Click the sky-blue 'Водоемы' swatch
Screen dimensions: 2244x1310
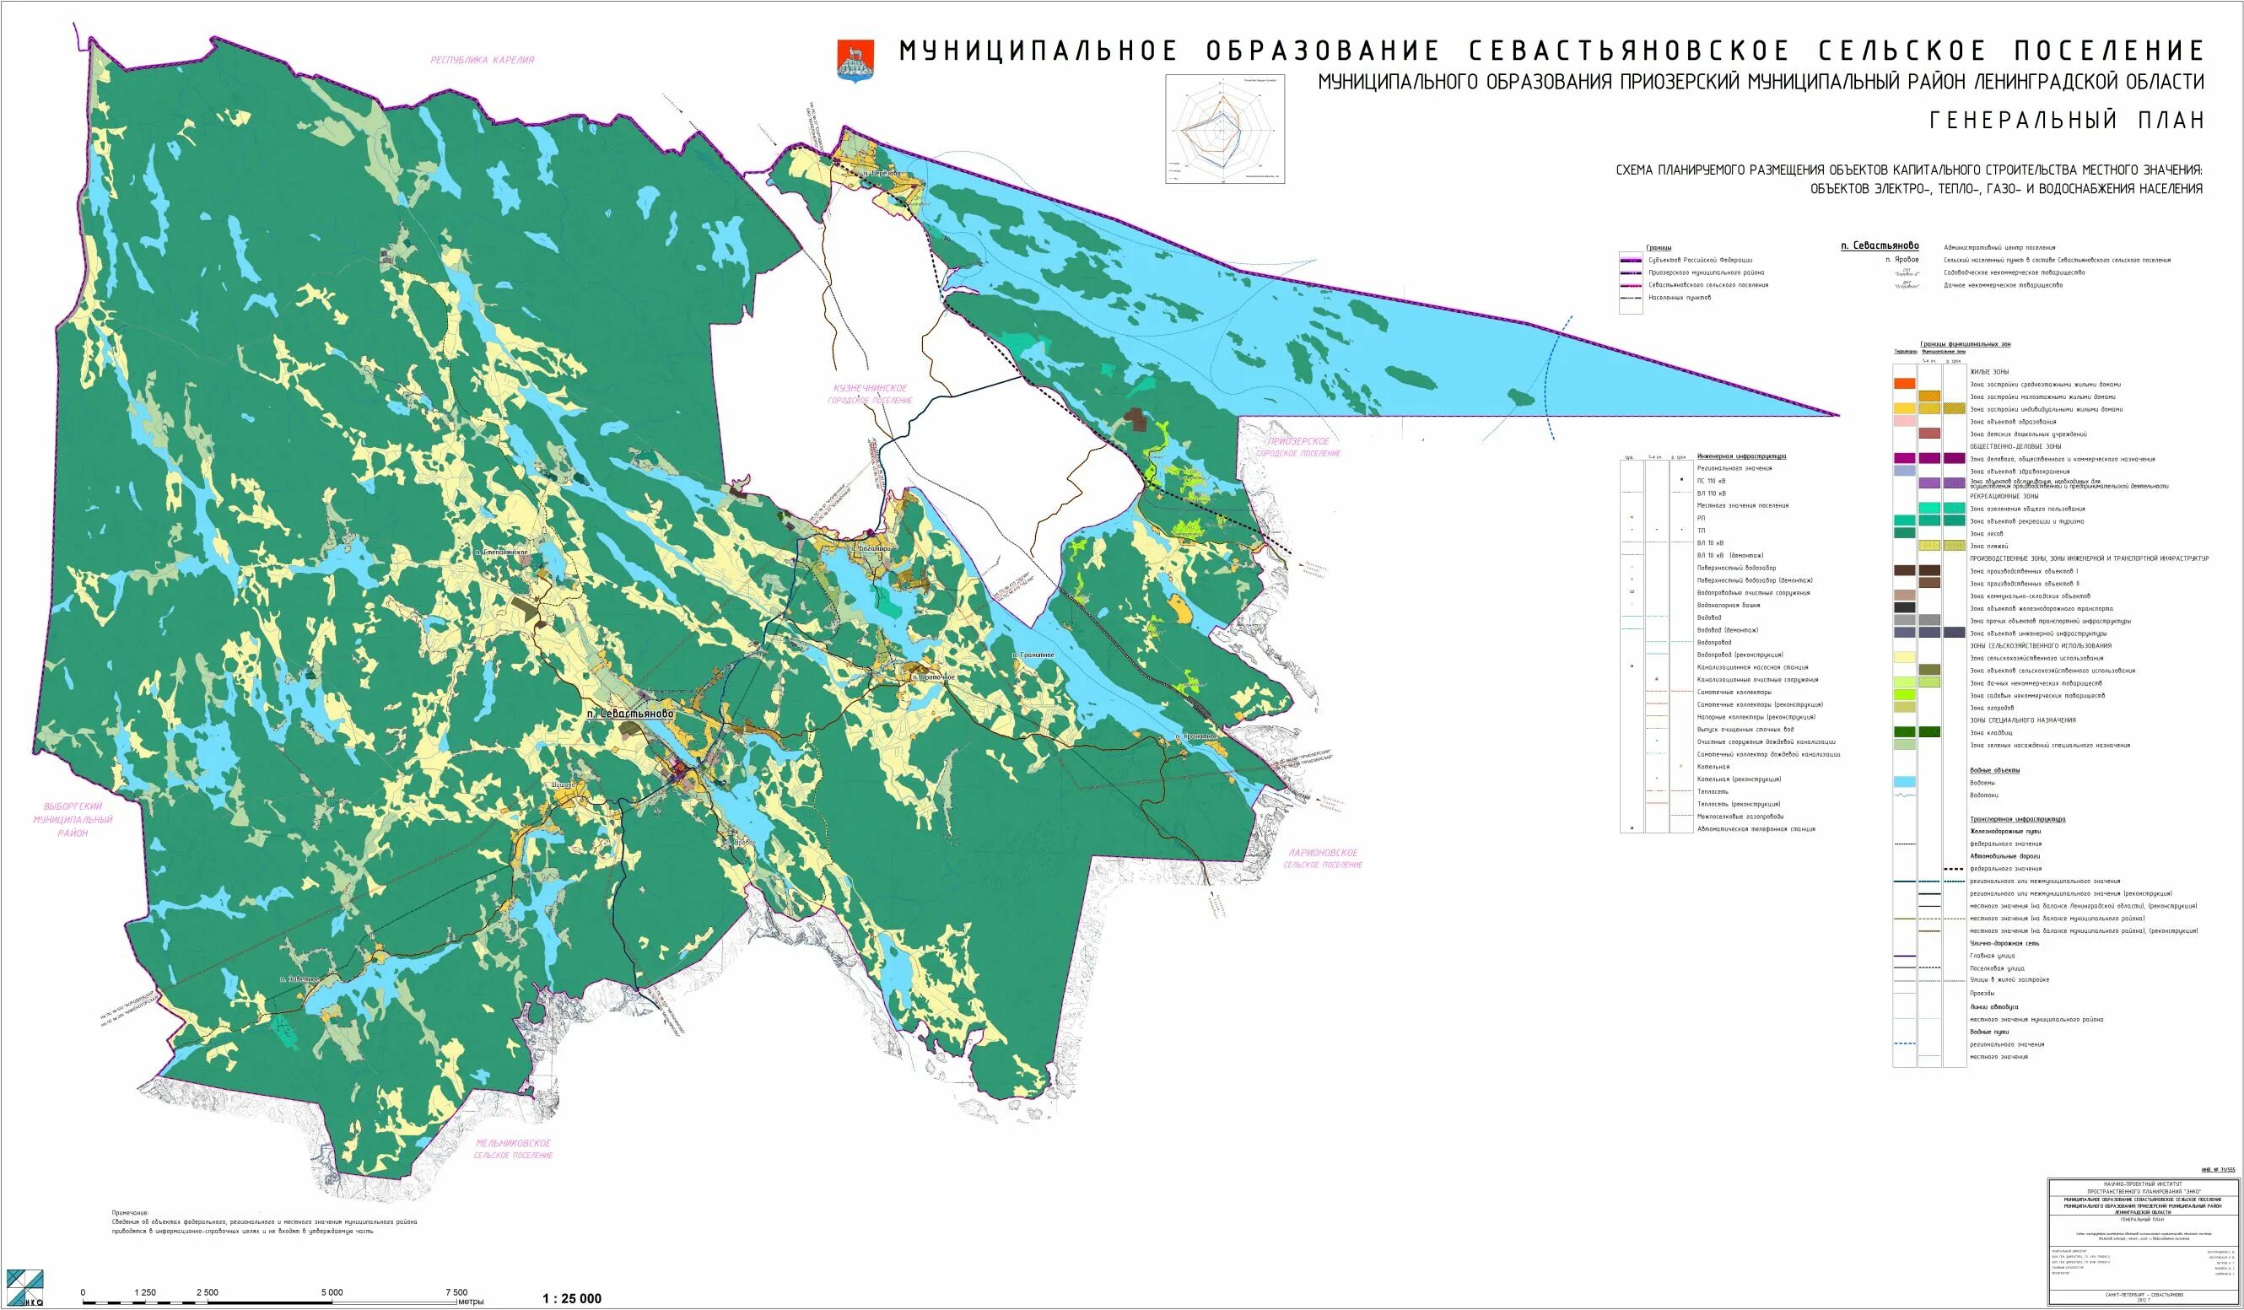click(x=1905, y=782)
